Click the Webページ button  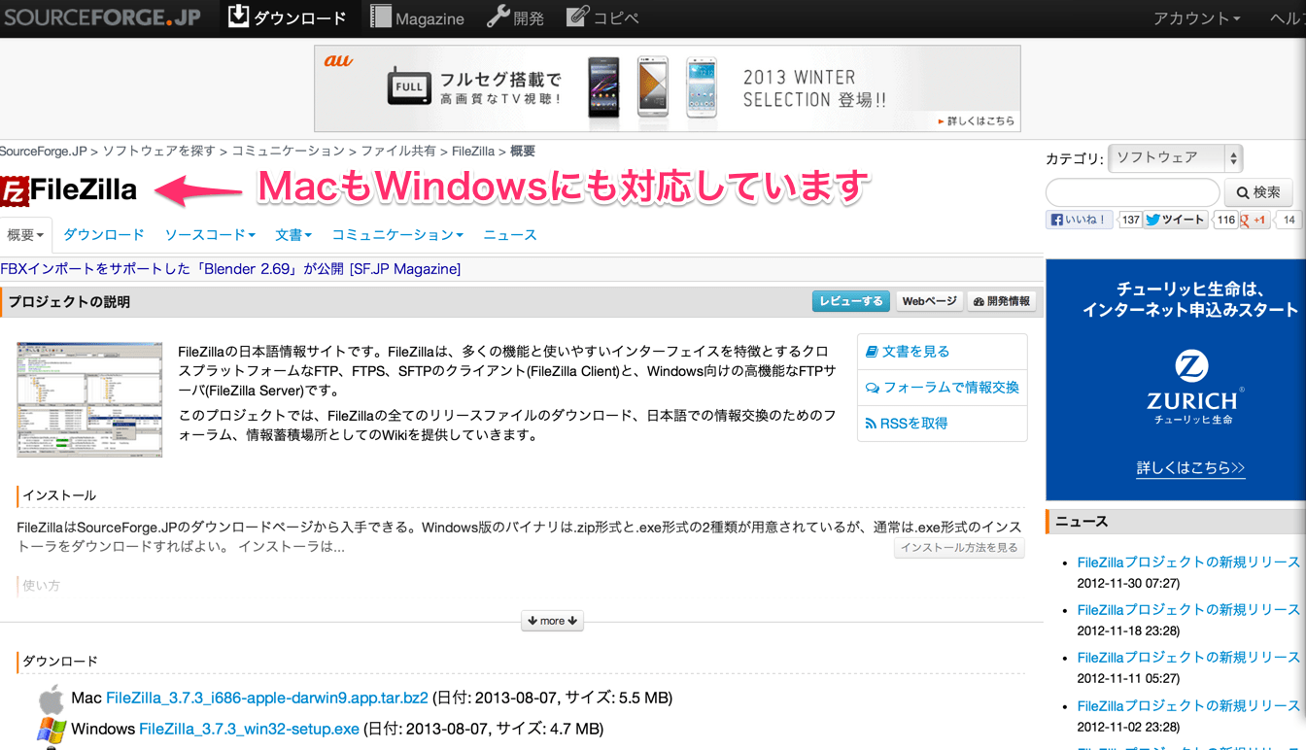point(930,301)
